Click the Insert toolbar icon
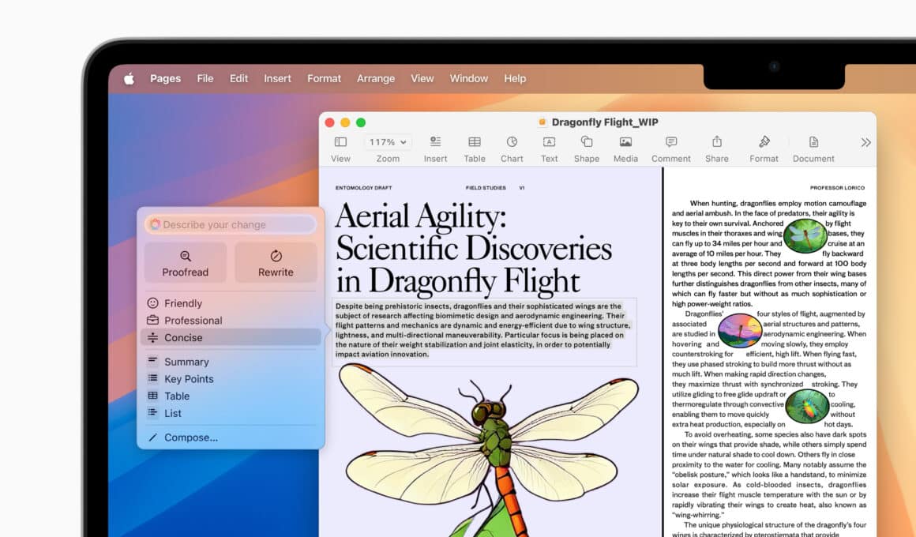The width and height of the screenshot is (916, 537). click(435, 142)
